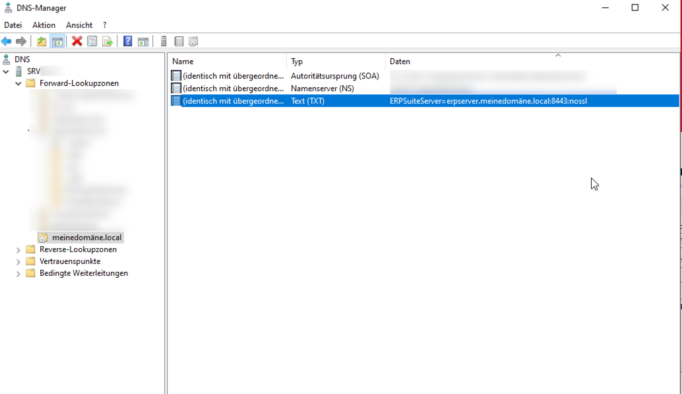The height and width of the screenshot is (394, 682).
Task: Collapse the Forward-Lookupzonen folder
Action: tap(18, 84)
